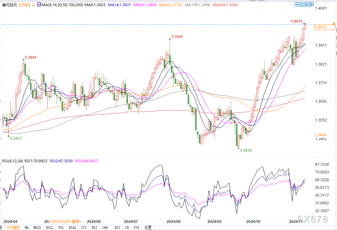This screenshot has width=337, height=230.
Task: Click the MA indicator chart icon
Action: (x=38, y=5)
